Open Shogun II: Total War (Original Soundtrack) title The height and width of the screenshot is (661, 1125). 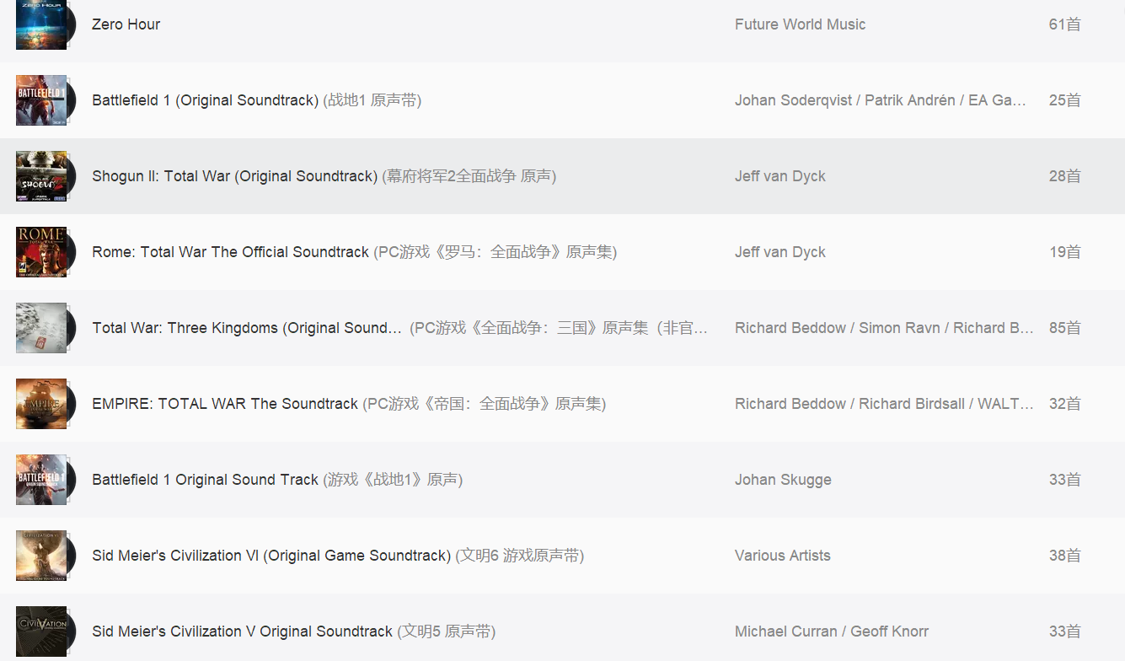(234, 176)
